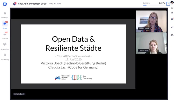
Task: Click the 'Open Data & Resiliente Städte' heading
Action: (74, 44)
